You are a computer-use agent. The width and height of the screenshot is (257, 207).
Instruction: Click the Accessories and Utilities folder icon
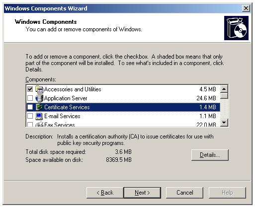click(x=39, y=89)
